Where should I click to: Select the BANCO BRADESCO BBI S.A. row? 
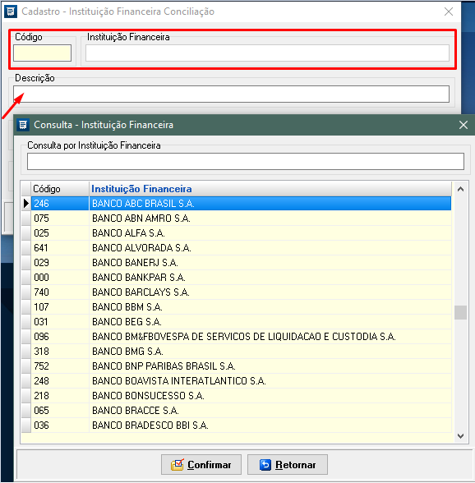tap(237, 425)
